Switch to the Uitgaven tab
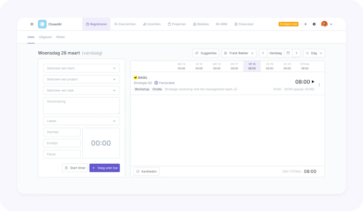 45,37
